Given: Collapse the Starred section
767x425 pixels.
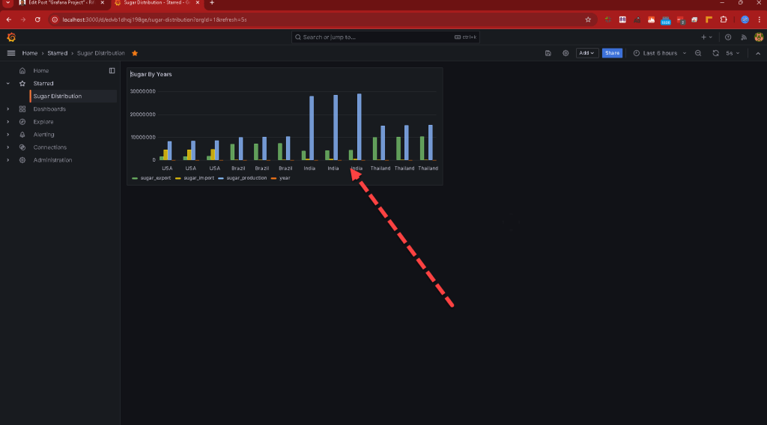Looking at the screenshot, I should coord(7,84).
